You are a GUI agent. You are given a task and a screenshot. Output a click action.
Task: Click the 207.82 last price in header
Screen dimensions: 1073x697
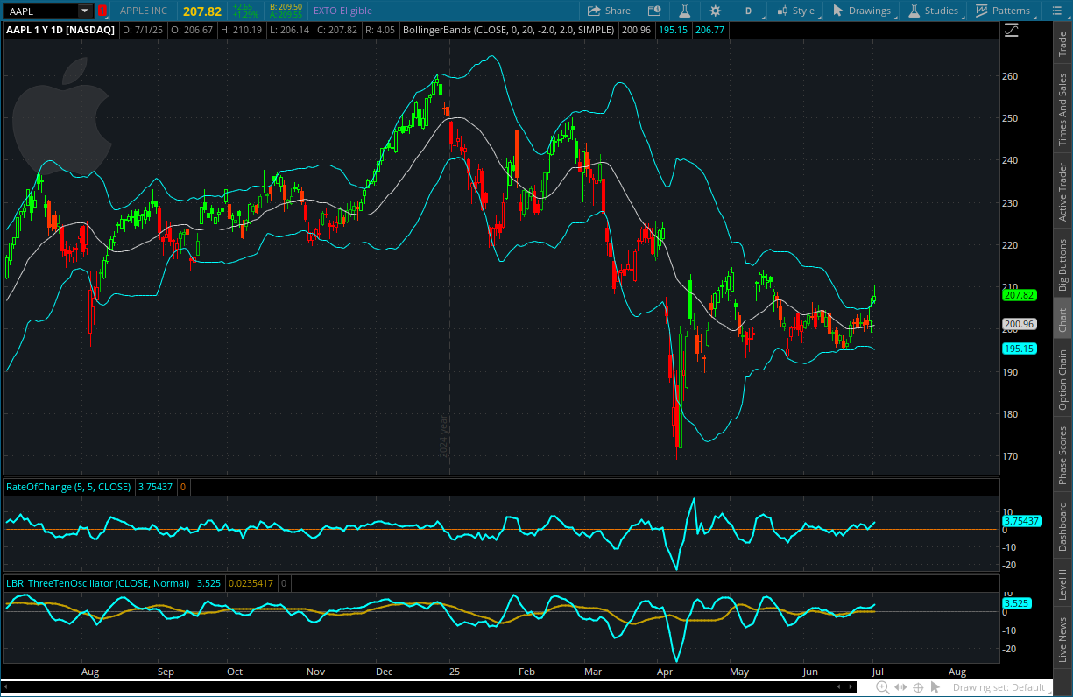202,11
